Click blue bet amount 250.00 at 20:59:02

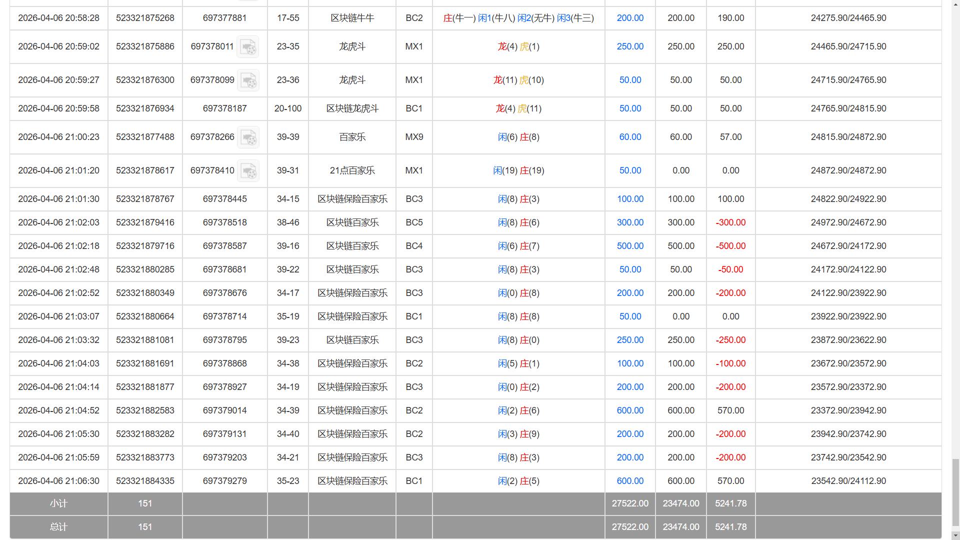pos(630,46)
